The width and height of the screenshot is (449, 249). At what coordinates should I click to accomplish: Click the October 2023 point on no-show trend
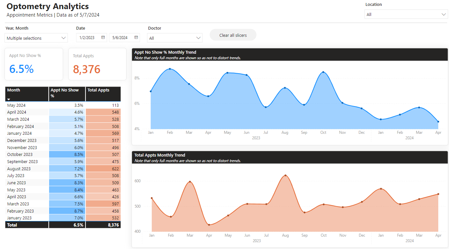323,72
